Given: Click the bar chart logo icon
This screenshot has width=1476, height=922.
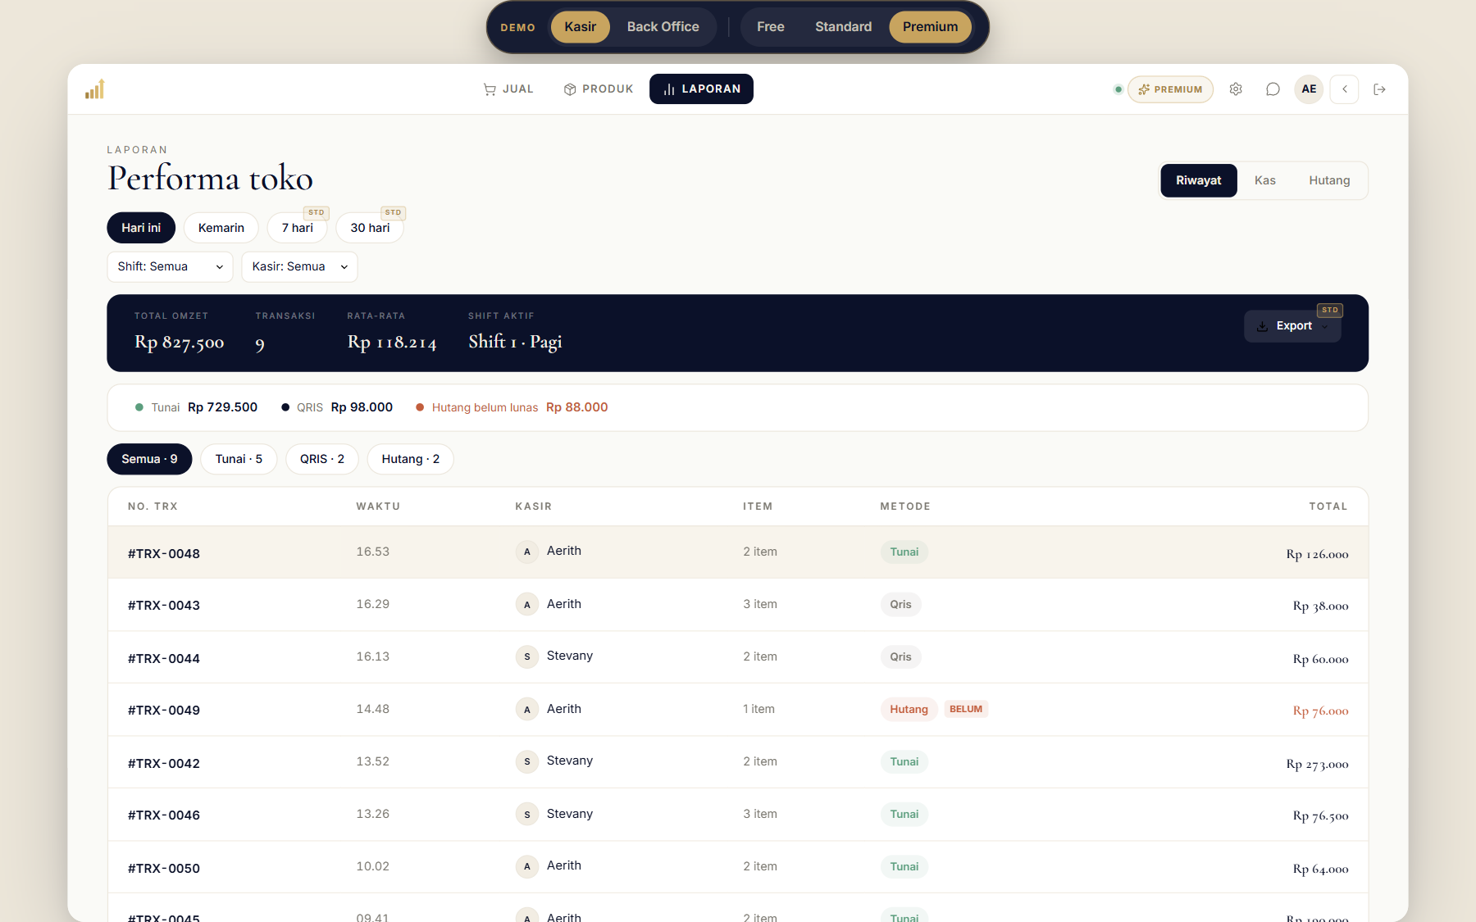Looking at the screenshot, I should (x=95, y=89).
